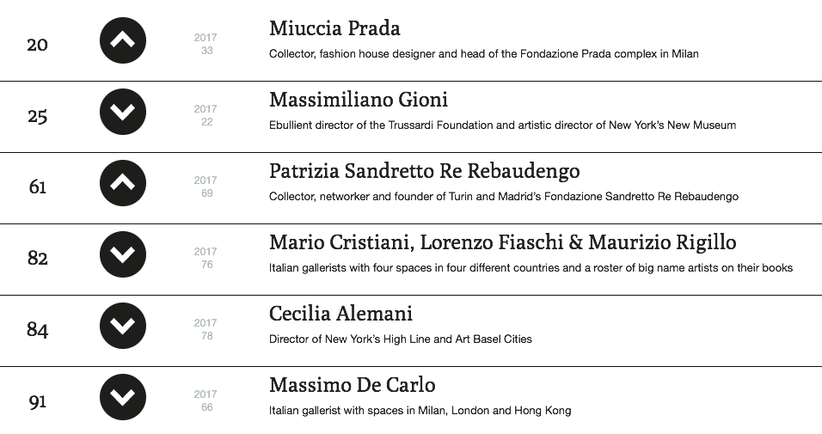Screen dimensions: 822x434
Task: Click the Fondazione Prada description text
Action: click(483, 53)
